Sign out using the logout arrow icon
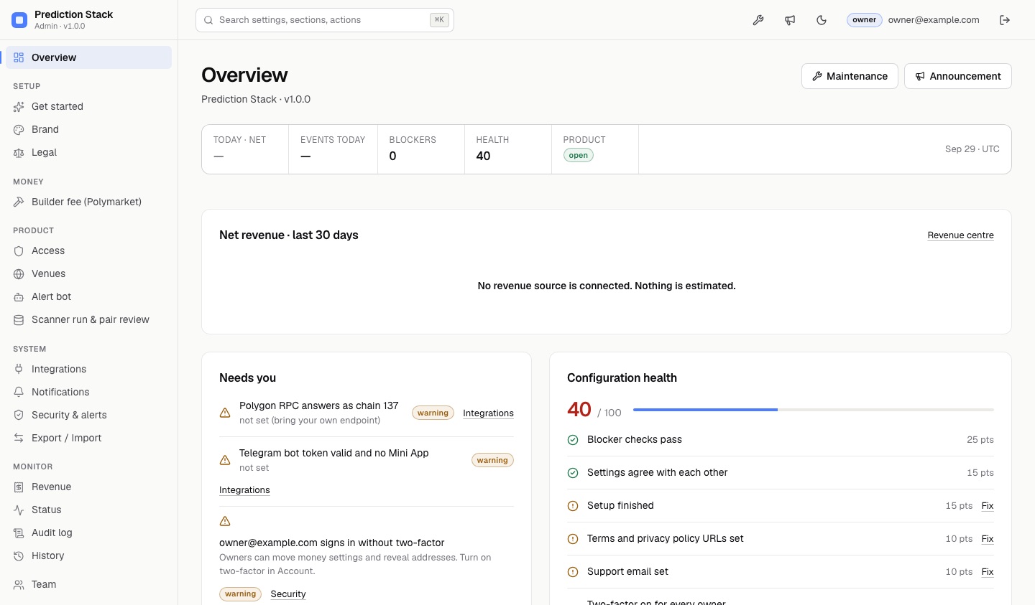1035x605 pixels. pyautogui.click(x=1005, y=20)
